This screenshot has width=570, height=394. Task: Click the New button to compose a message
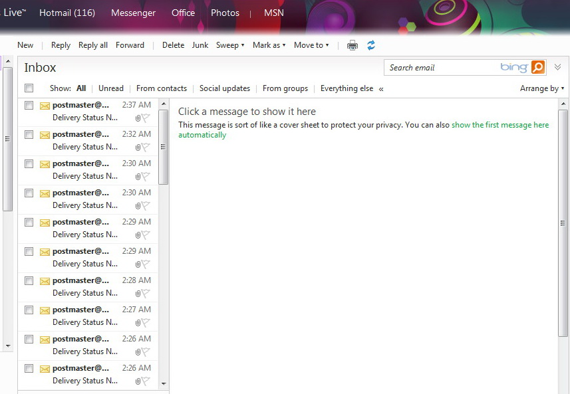coord(25,45)
